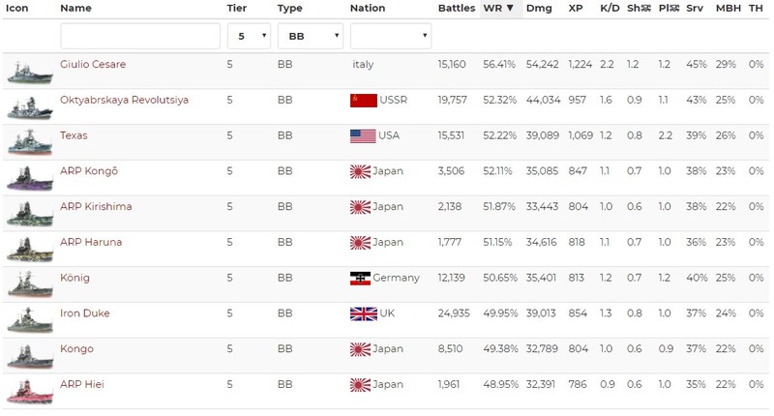Click the pink ARP Hiei ship icon
774x416 pixels.
point(29,392)
